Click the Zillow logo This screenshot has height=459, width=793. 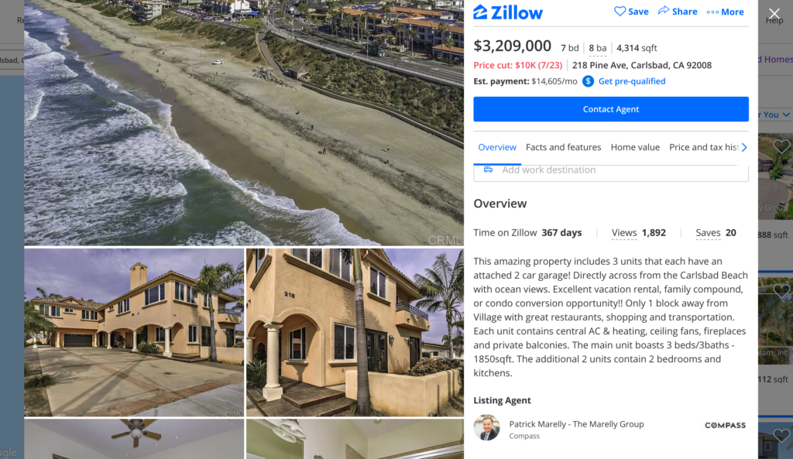(508, 12)
